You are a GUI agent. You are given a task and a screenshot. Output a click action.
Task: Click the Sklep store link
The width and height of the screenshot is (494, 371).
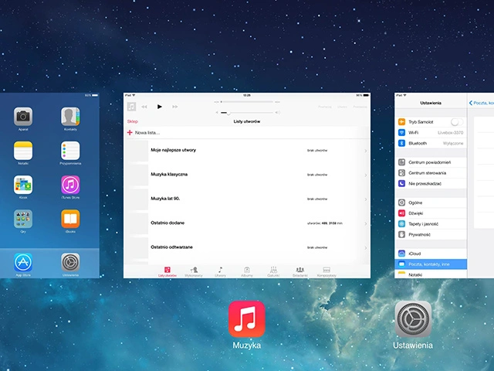coord(132,121)
